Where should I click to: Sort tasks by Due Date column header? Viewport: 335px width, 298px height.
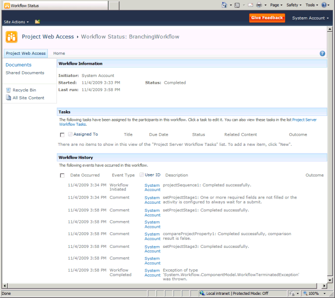(x=159, y=134)
